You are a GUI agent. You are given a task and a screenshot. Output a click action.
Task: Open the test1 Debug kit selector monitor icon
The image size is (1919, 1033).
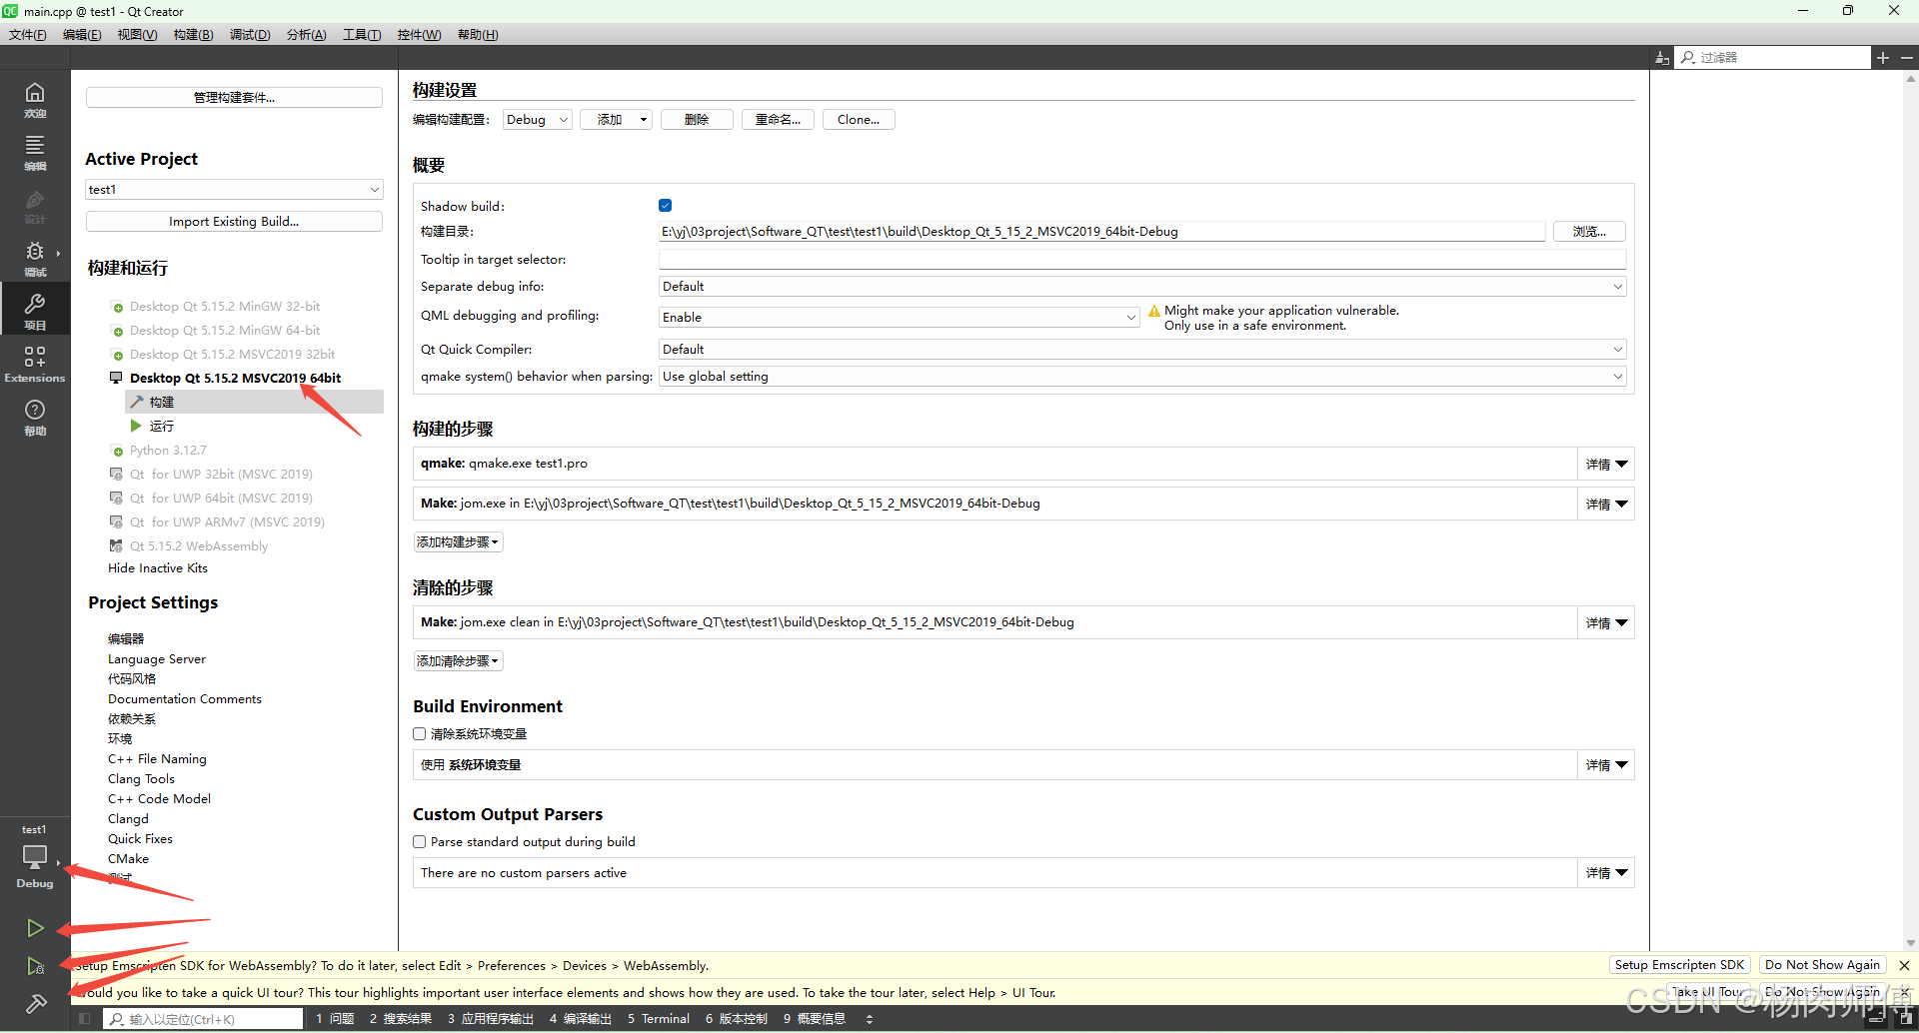coord(35,857)
